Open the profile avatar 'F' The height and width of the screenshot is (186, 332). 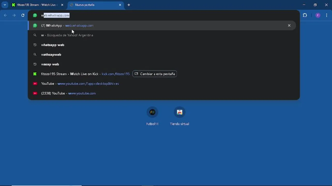click(x=318, y=15)
